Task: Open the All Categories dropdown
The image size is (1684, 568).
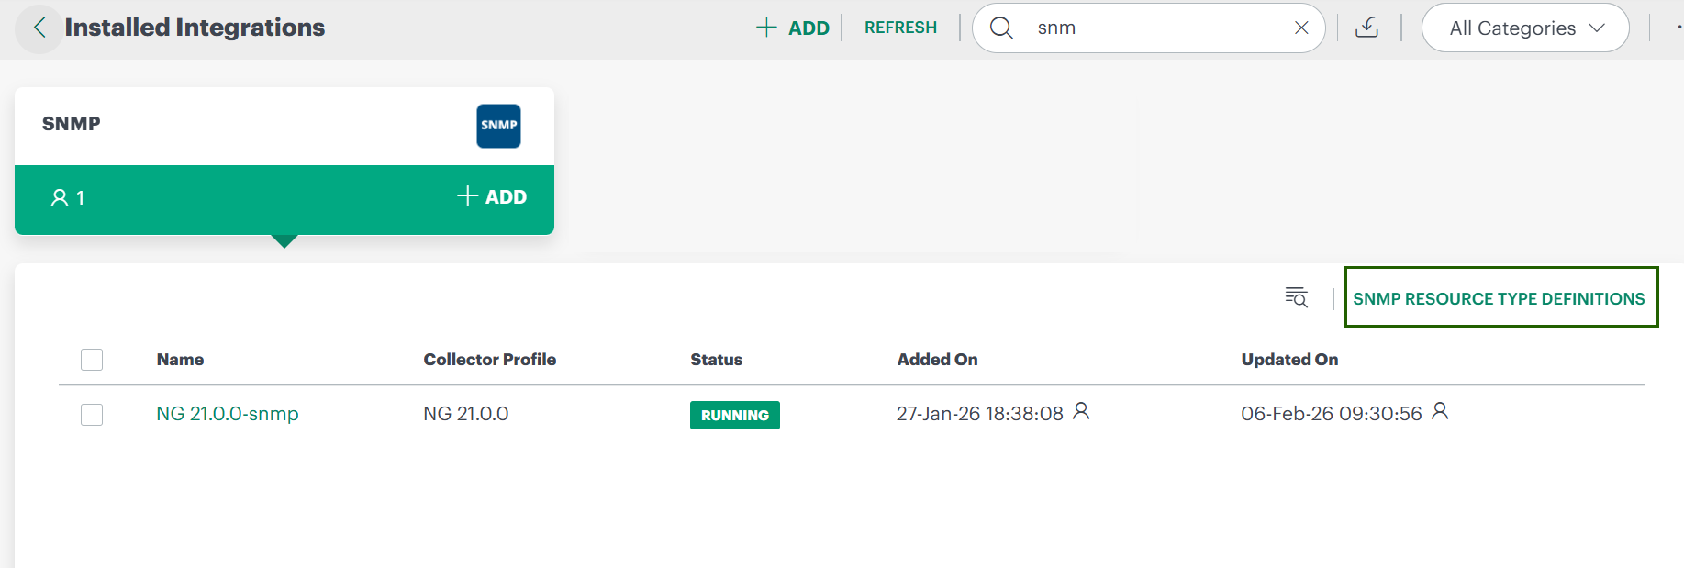Action: [x=1525, y=28]
